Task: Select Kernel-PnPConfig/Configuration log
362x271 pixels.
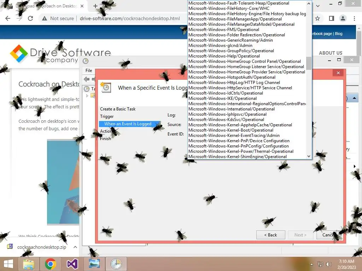Action: point(247,146)
